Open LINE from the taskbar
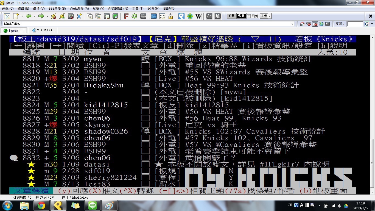 click(x=93, y=205)
